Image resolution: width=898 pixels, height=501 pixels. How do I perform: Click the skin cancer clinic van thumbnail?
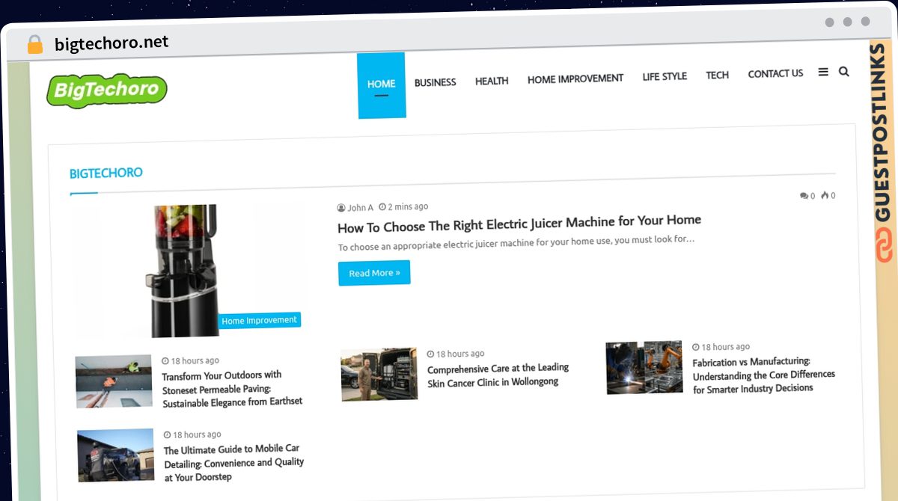coord(379,375)
